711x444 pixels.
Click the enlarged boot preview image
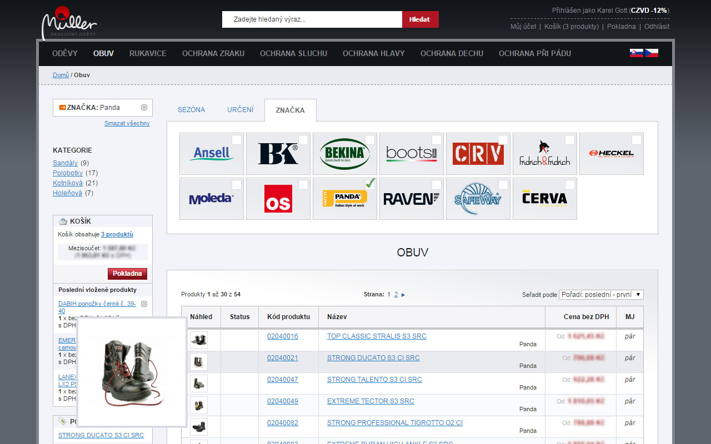(x=132, y=372)
